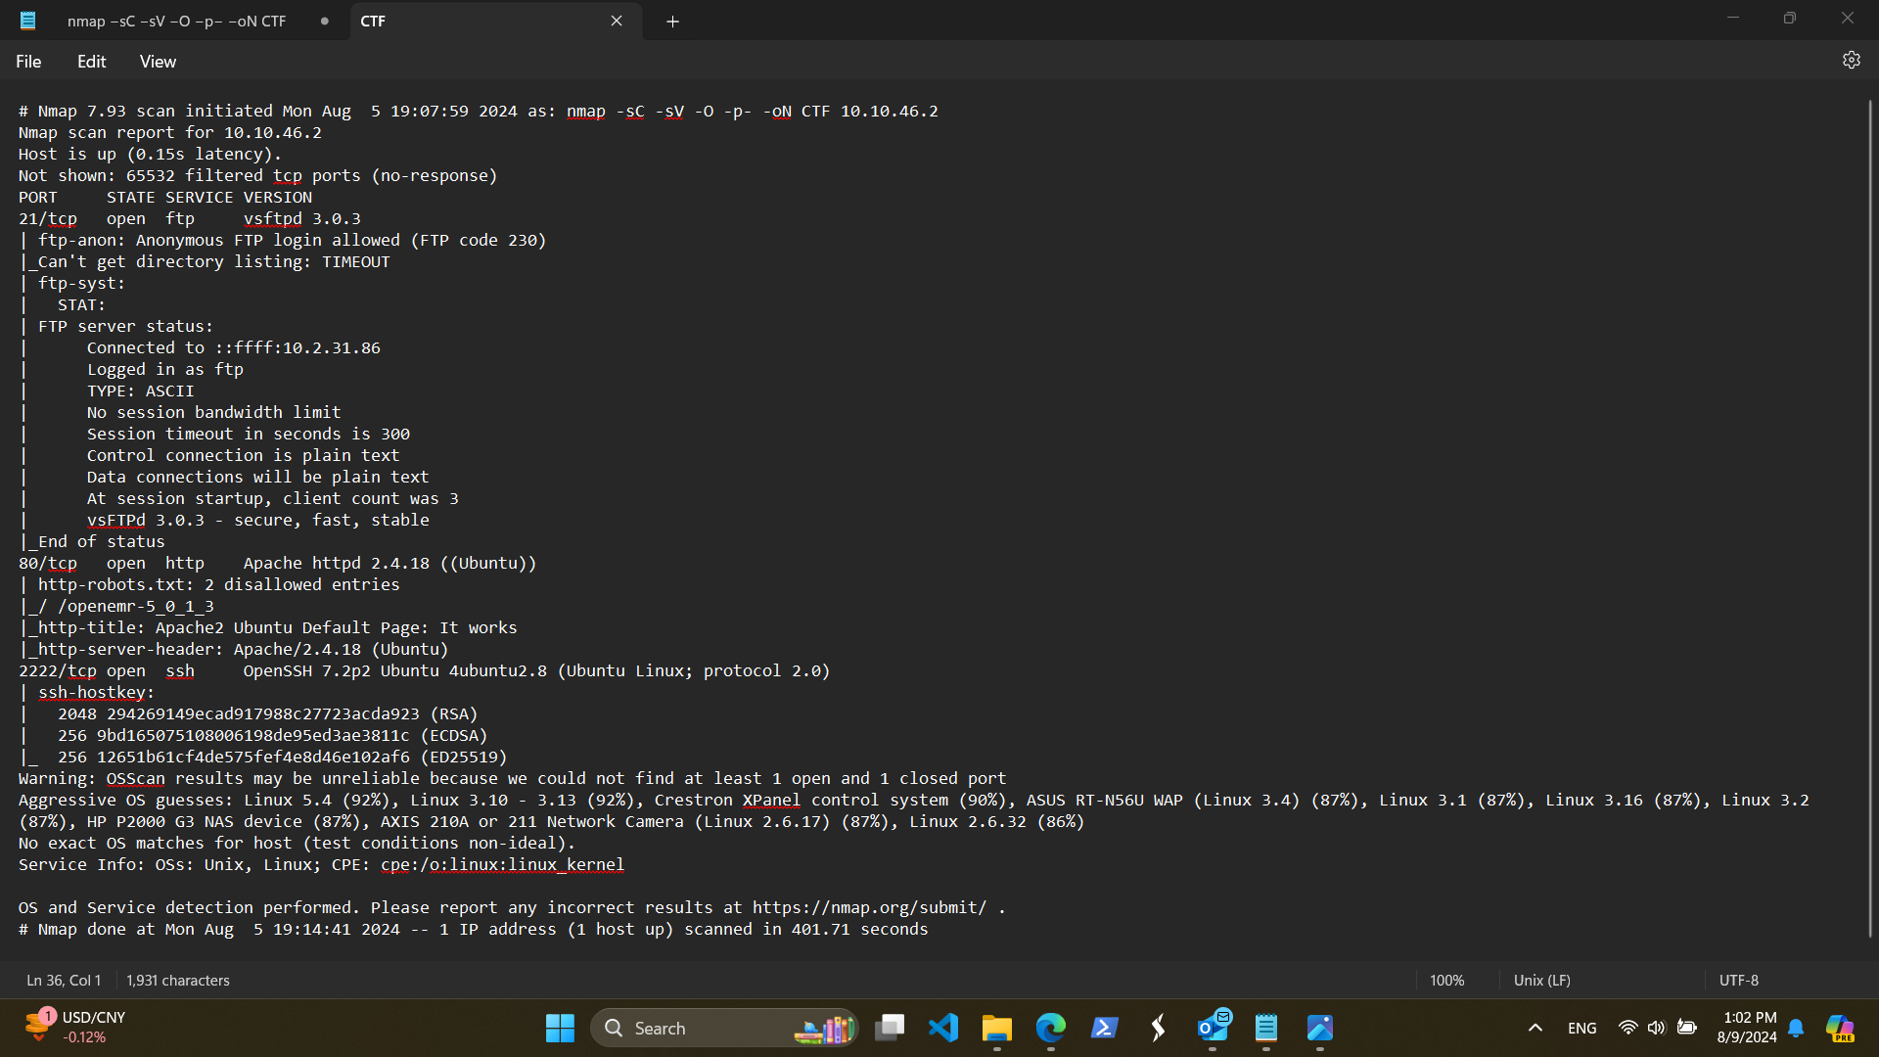Open PowerShell from the taskbar
This screenshot has width=1879, height=1057.
(x=1105, y=1028)
